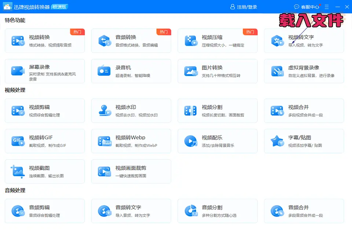Click the 图片转换 picture icon
The width and height of the screenshot is (352, 235).
(191, 71)
